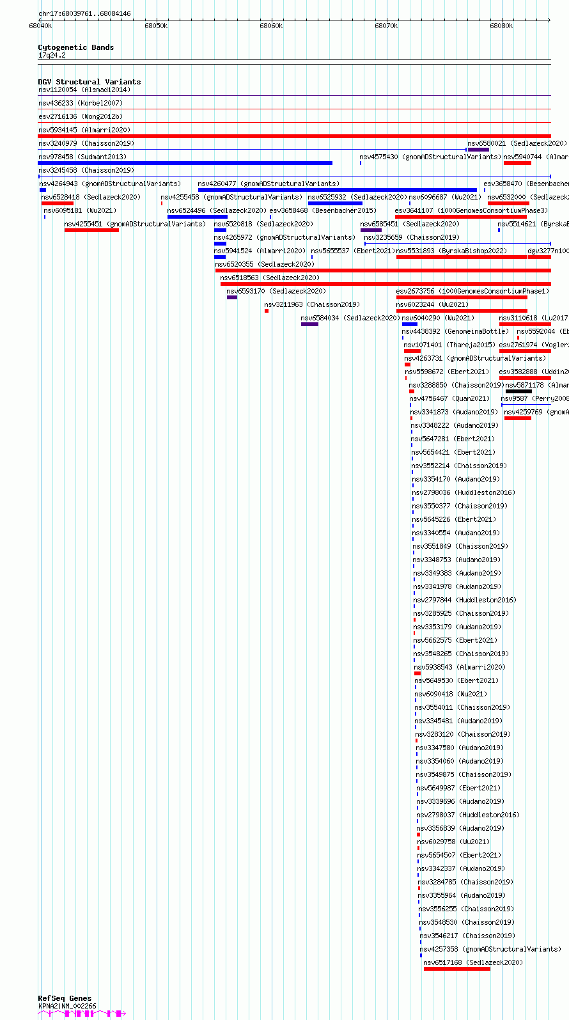Click the blue bar under nsv978458
Image resolution: width=569 pixels, height=1020 pixels.
(x=185, y=163)
